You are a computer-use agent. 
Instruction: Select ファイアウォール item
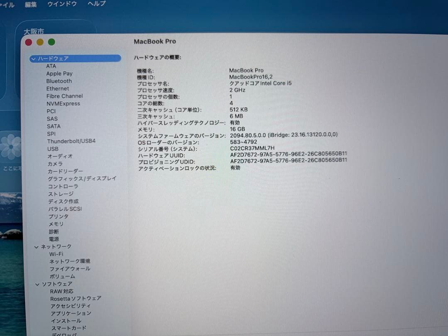(70, 269)
